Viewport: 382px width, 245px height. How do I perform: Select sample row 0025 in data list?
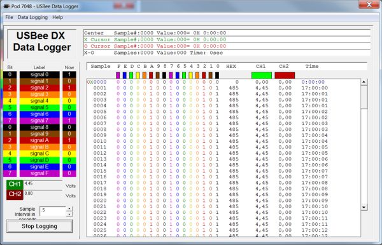click(223, 230)
